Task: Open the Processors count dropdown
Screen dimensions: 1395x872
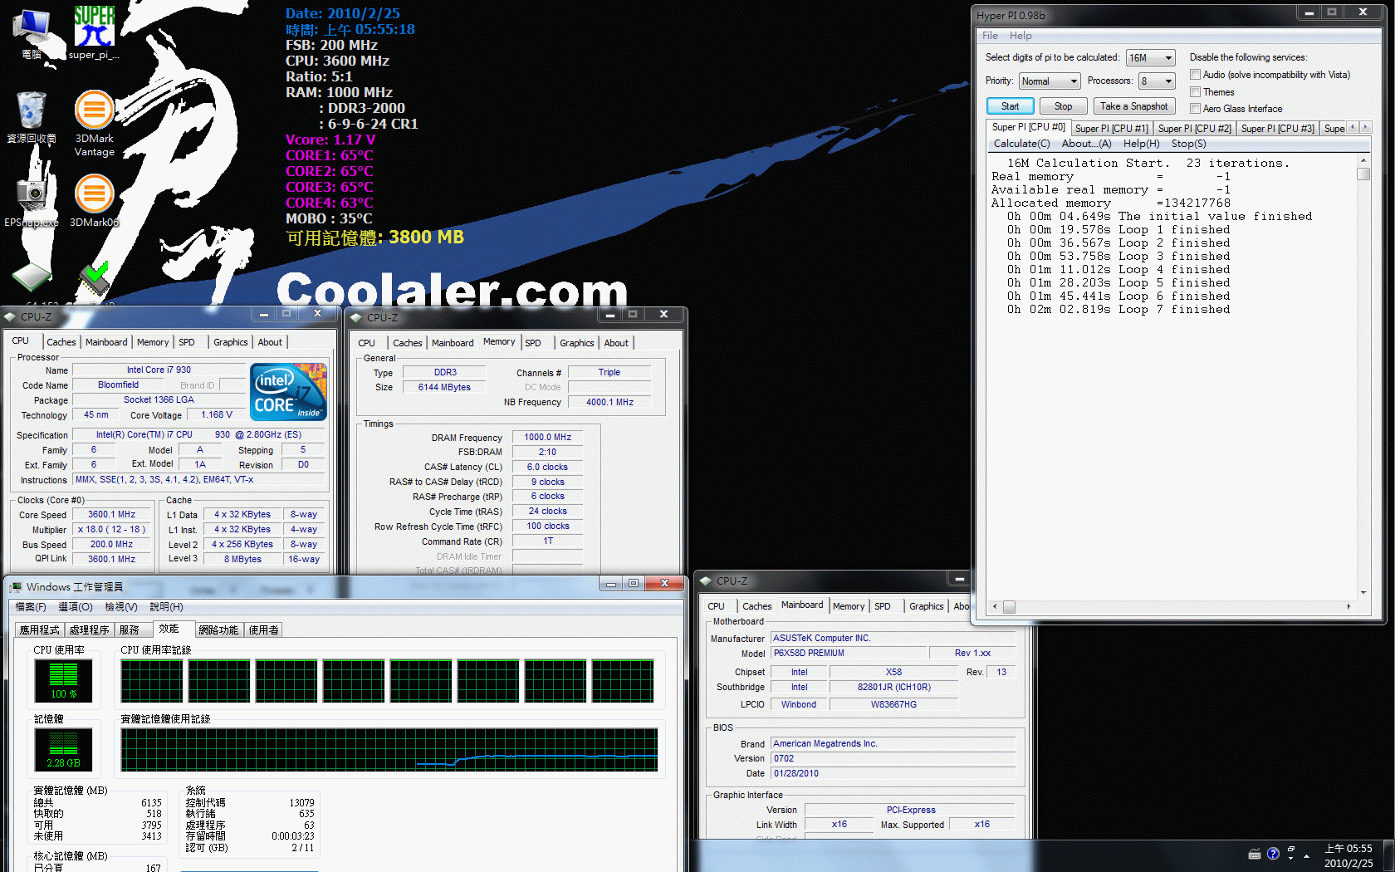Action: 1157,81
